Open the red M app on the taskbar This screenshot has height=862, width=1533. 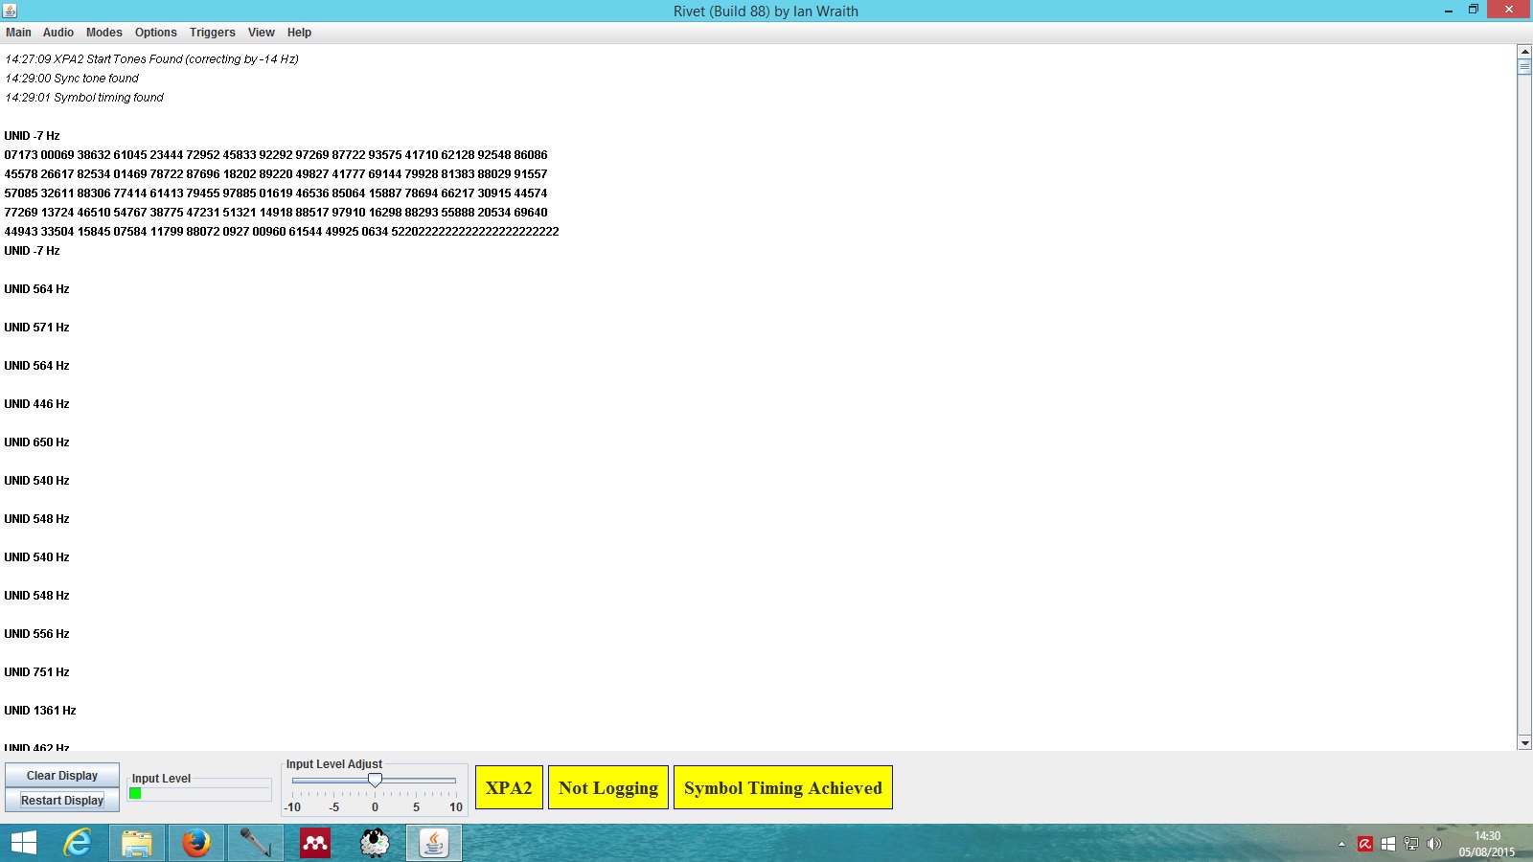(x=315, y=843)
